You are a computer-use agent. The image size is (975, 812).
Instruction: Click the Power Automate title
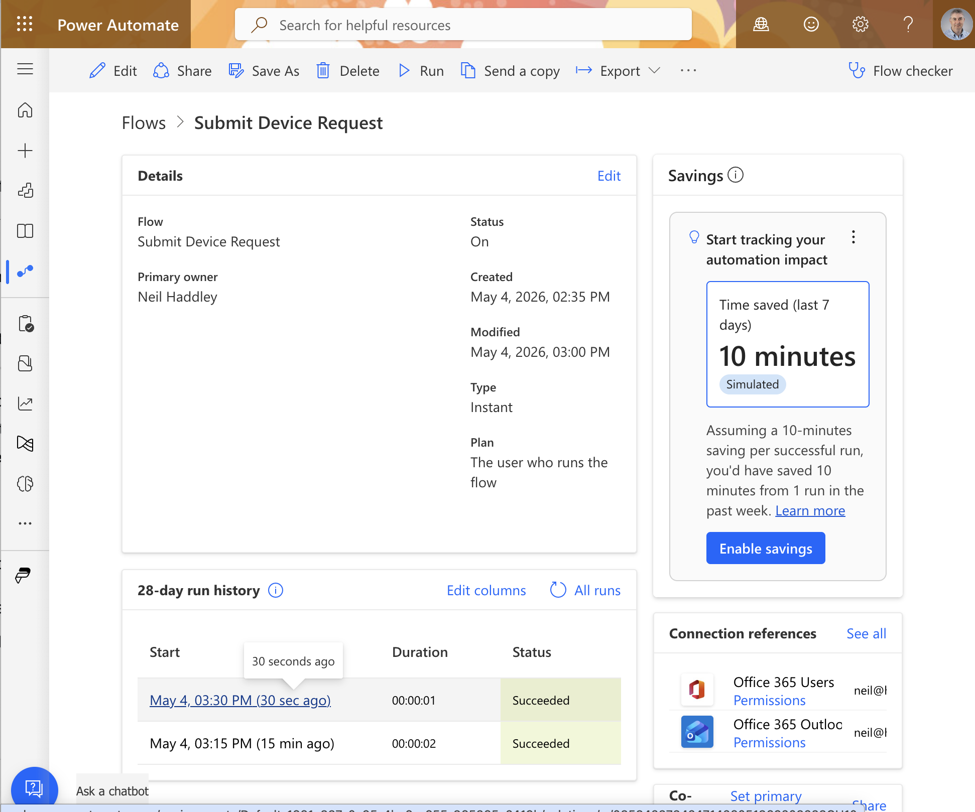[118, 25]
